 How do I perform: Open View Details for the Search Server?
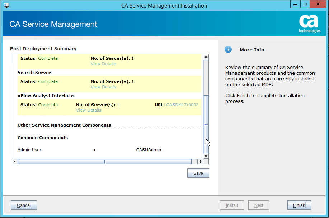103,86
